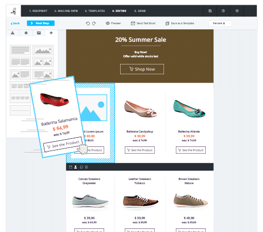263x232 pixels.
Task: Click the Ballerina Atlantis product name
Action: (189, 131)
